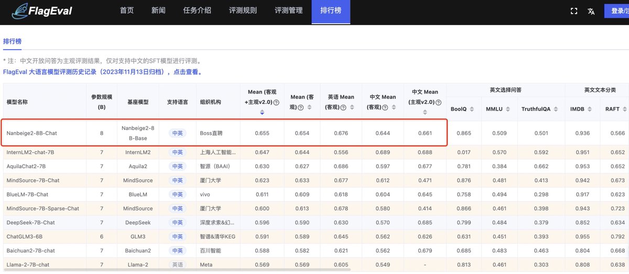Select the AquilaChat2-7B model name
This screenshot has height=274, width=629.
click(26, 166)
